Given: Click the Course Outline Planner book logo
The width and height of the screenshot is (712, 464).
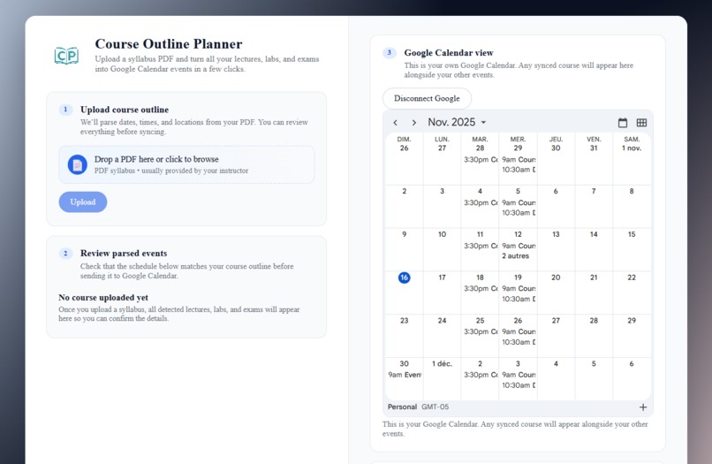Looking at the screenshot, I should [66, 56].
